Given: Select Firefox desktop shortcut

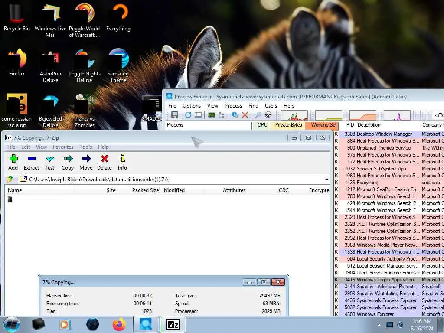Looking at the screenshot, I should 17,62.
